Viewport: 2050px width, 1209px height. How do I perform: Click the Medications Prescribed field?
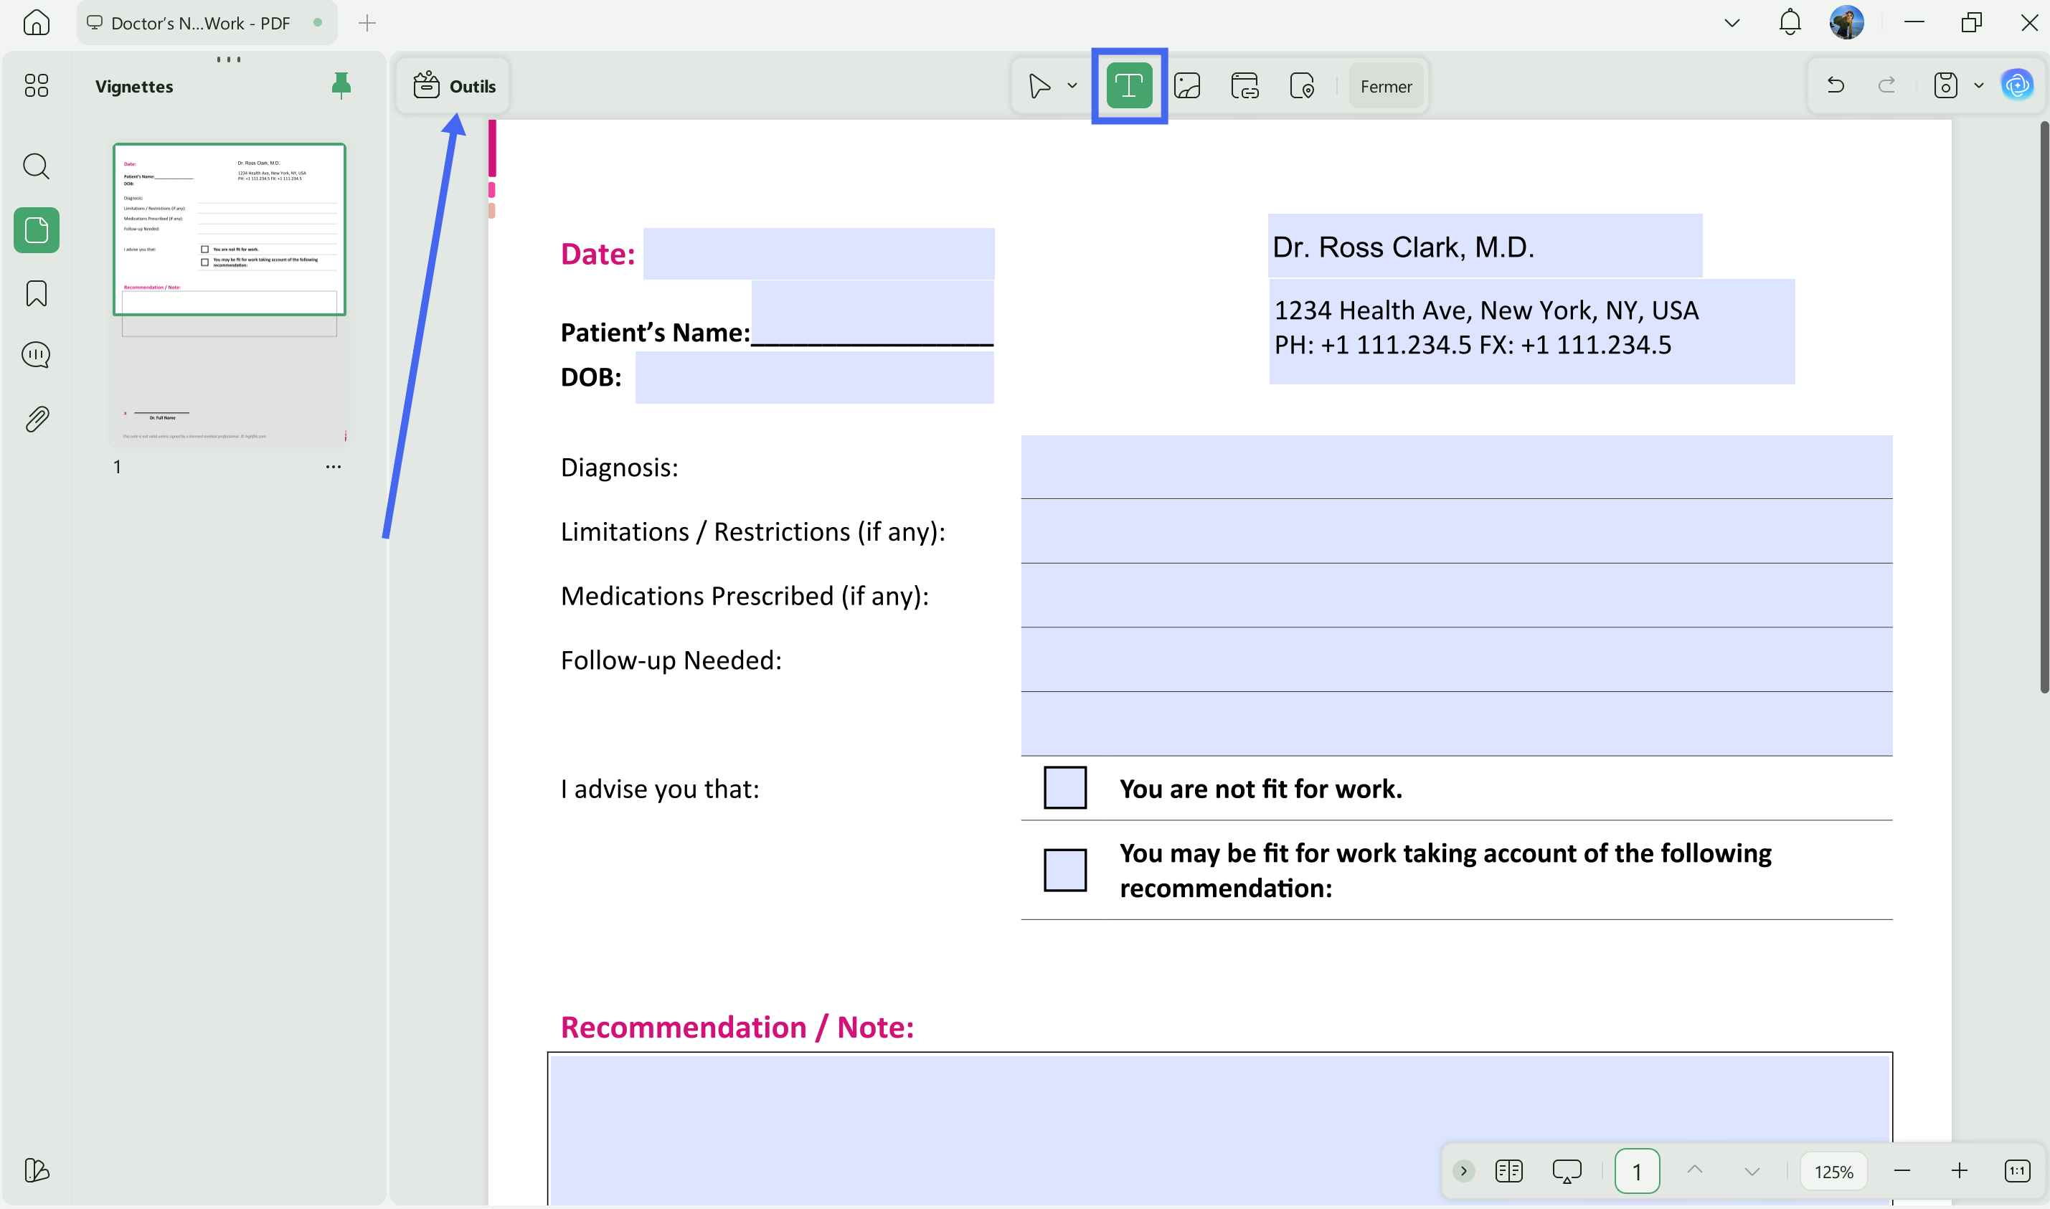pyautogui.click(x=1456, y=596)
